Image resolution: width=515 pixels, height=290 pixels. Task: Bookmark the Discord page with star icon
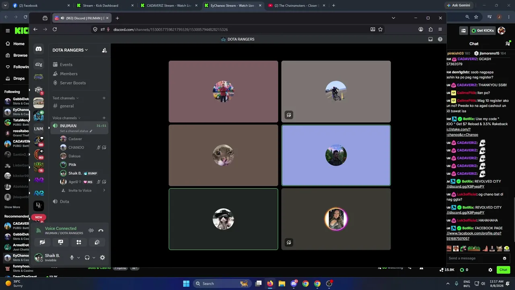(380, 29)
